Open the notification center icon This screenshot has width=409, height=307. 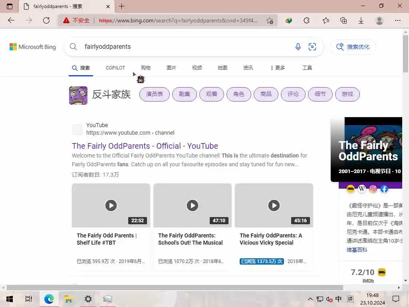[x=396, y=299]
